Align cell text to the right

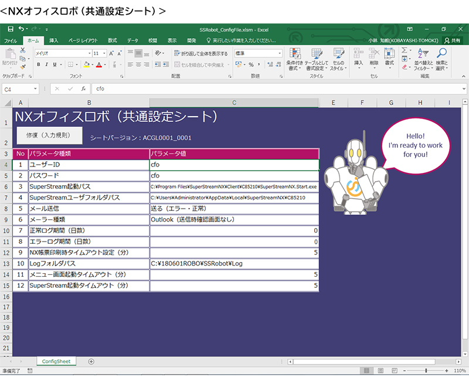(x=147, y=64)
